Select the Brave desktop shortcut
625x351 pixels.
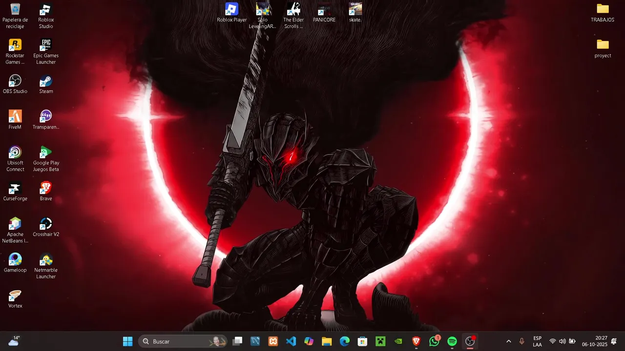[46, 192]
